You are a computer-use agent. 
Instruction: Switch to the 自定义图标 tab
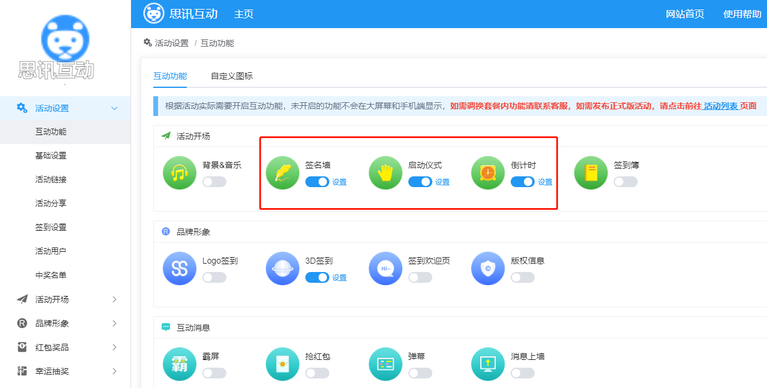[232, 76]
